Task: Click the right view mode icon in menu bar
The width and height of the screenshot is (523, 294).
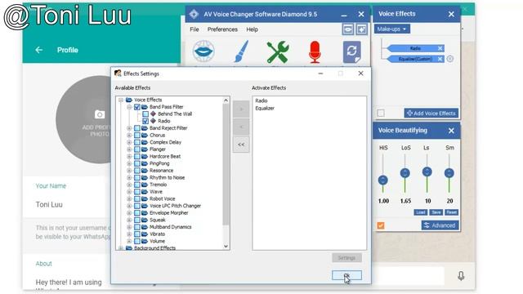Action: [x=361, y=29]
